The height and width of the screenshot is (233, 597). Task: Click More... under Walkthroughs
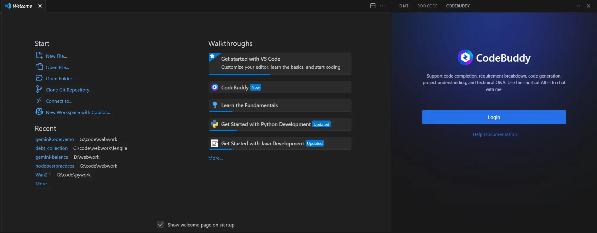click(x=216, y=158)
